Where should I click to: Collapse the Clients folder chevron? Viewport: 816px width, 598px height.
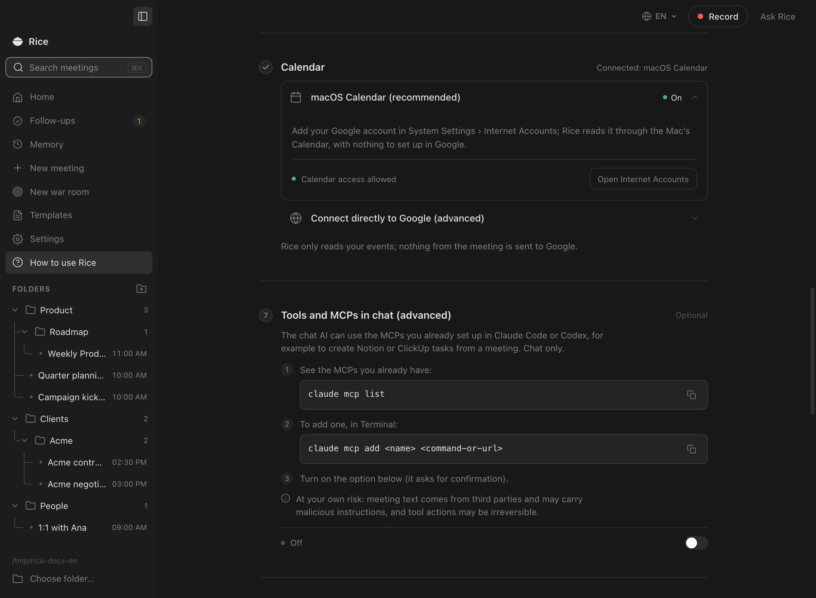click(x=15, y=419)
